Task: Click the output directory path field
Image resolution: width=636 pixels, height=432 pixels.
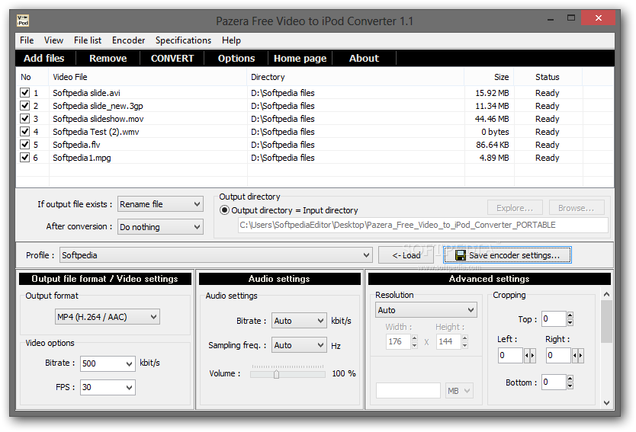Action: point(423,225)
